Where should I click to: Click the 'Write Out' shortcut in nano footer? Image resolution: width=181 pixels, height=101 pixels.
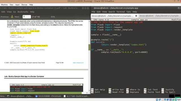[116, 89]
